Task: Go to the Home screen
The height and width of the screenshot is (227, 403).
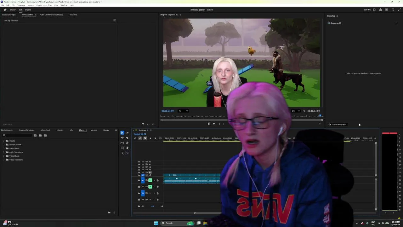Action: click(5, 10)
